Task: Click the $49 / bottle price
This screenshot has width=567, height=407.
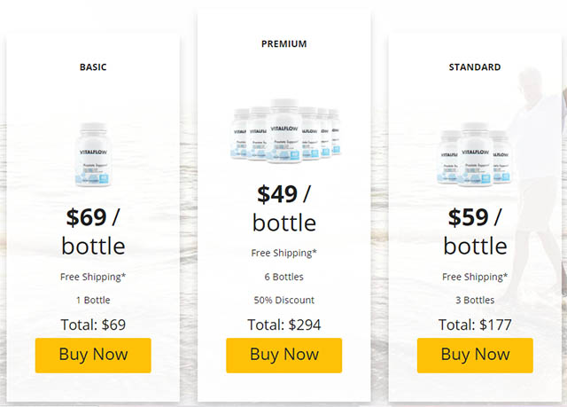Action: (x=283, y=208)
